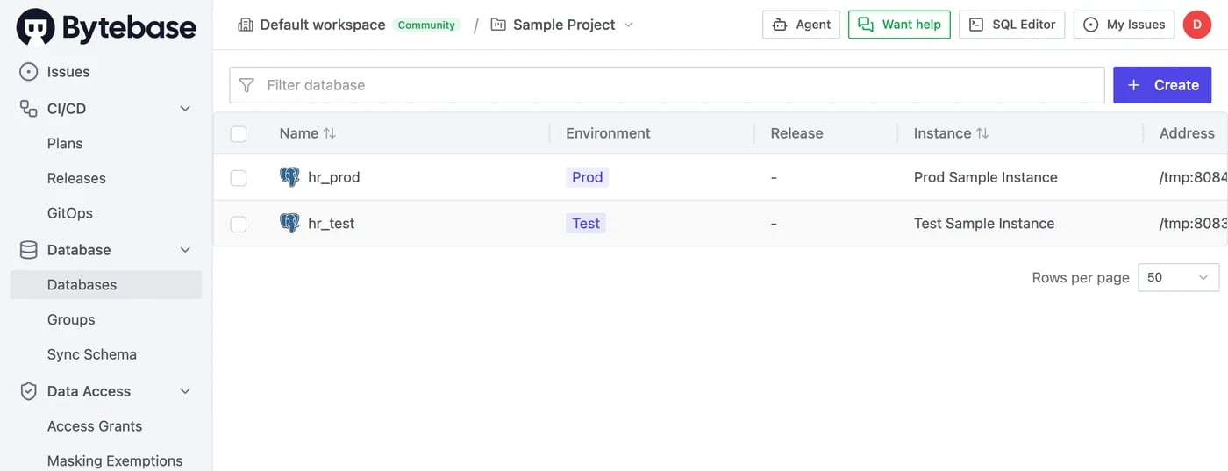Click the PostgreSQL icon for hr_test
This screenshot has height=471, width=1228.
pyautogui.click(x=289, y=223)
